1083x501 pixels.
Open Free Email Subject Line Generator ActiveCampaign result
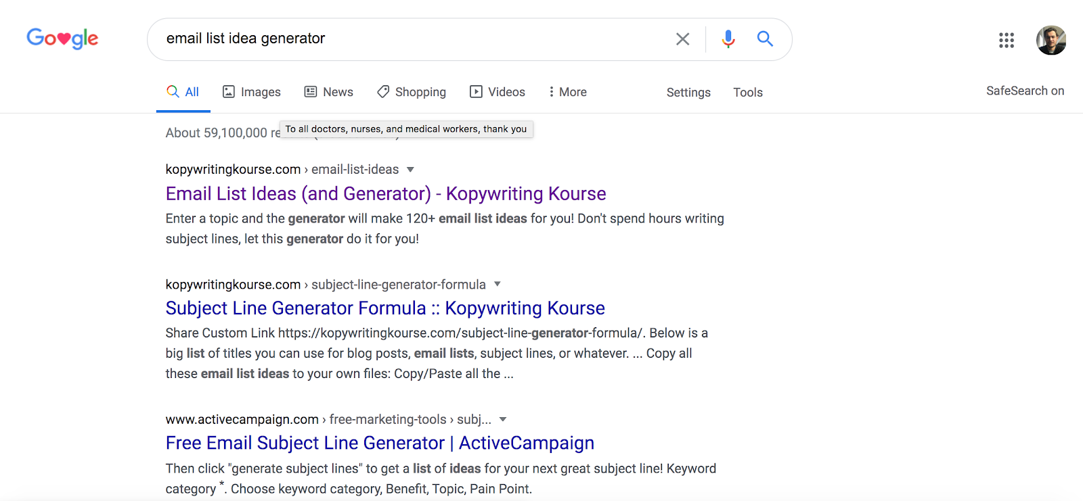(380, 443)
